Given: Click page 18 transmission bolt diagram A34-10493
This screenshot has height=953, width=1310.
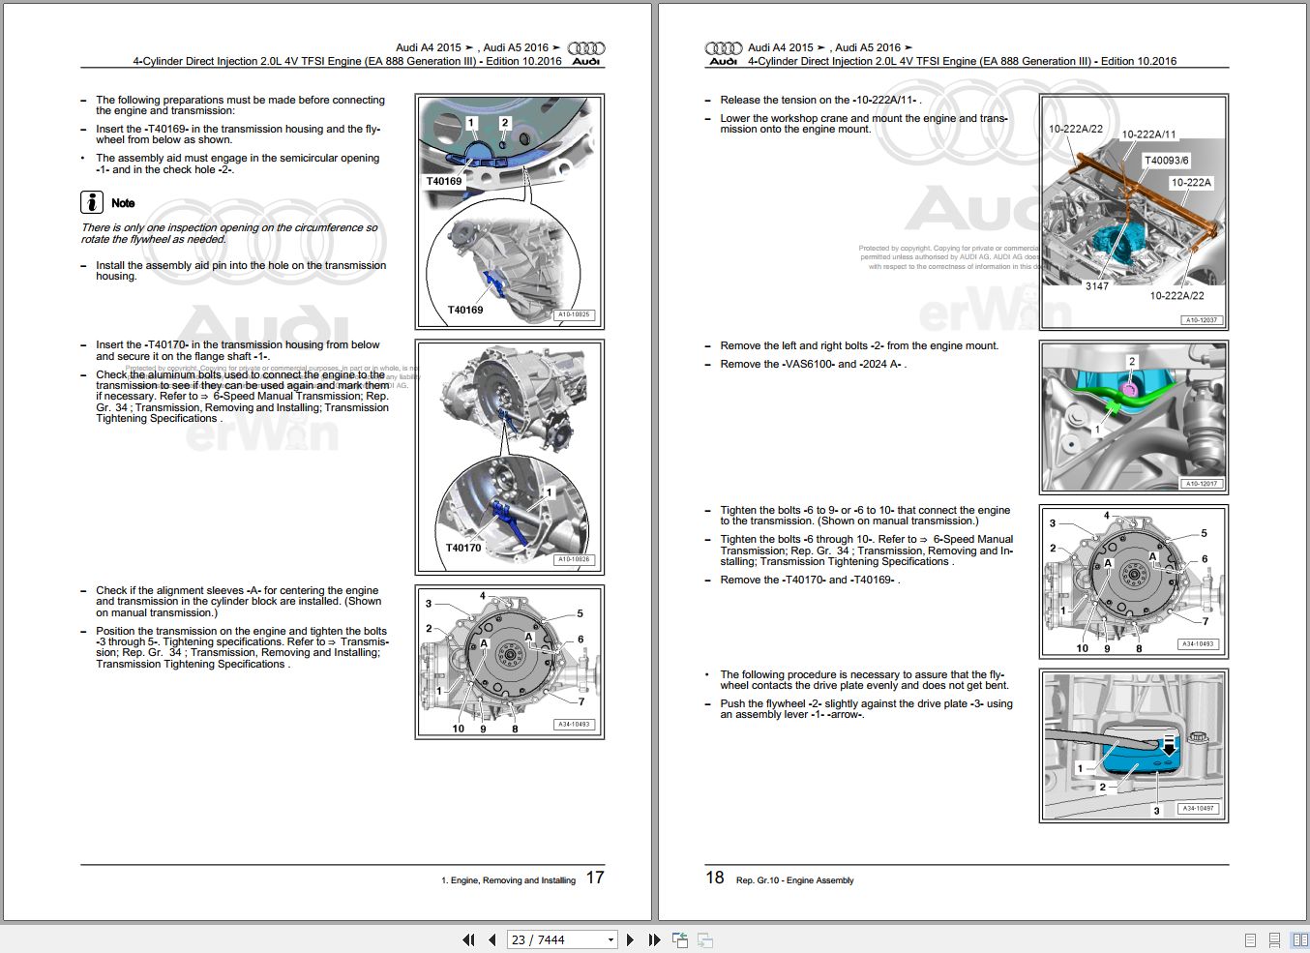Looking at the screenshot, I should [x=1134, y=581].
